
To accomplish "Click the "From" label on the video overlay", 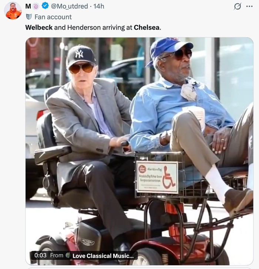I will point(57,255).
